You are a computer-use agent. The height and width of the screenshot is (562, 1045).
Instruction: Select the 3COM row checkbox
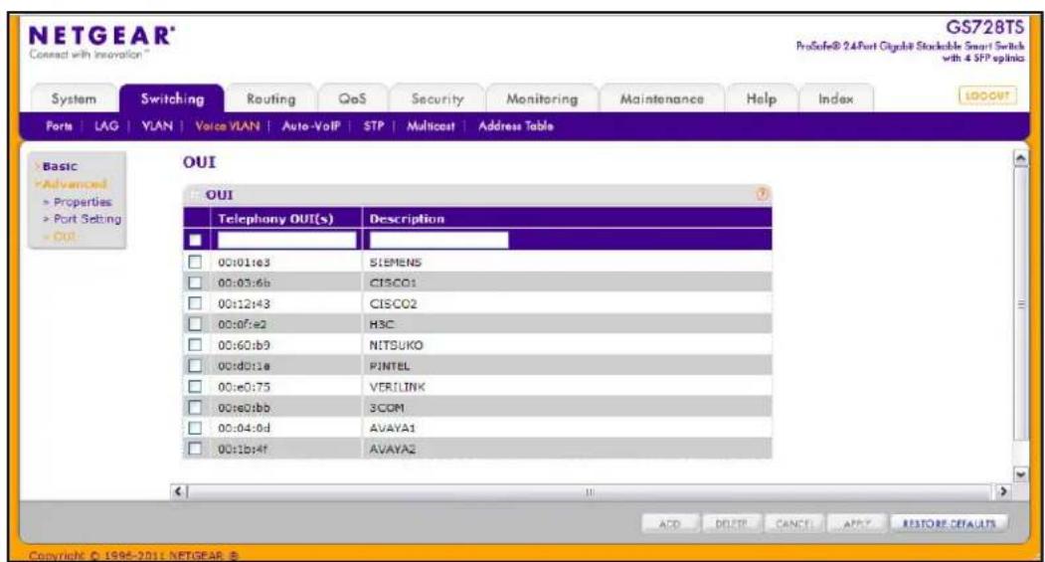tap(195, 407)
